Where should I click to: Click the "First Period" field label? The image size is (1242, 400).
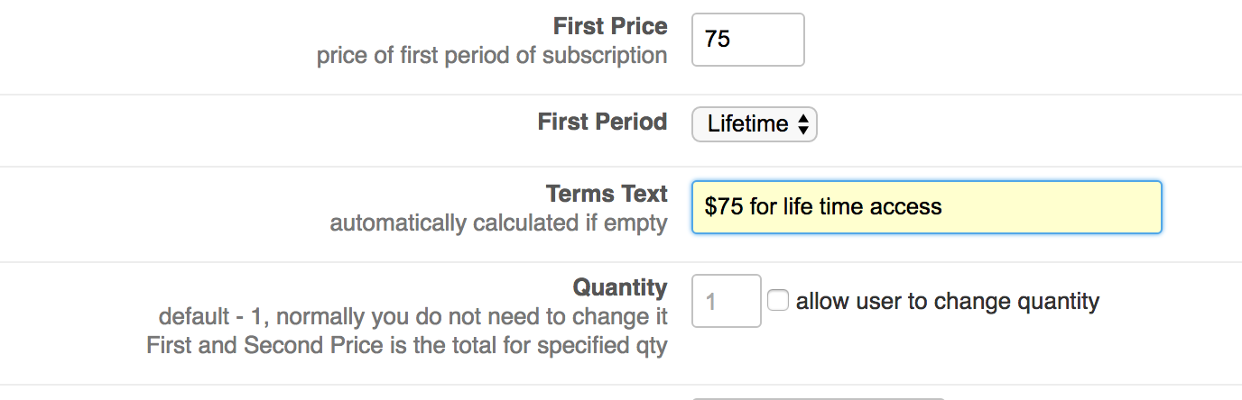click(602, 122)
